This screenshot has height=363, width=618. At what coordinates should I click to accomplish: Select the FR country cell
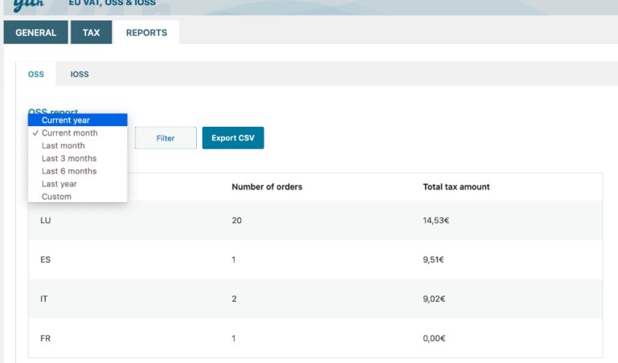point(45,339)
